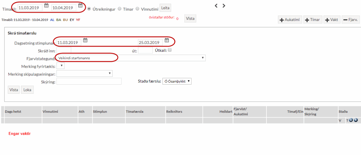This screenshot has width=361, height=155.
Task: Select the Tímar radio button
Action: (x=119, y=8)
